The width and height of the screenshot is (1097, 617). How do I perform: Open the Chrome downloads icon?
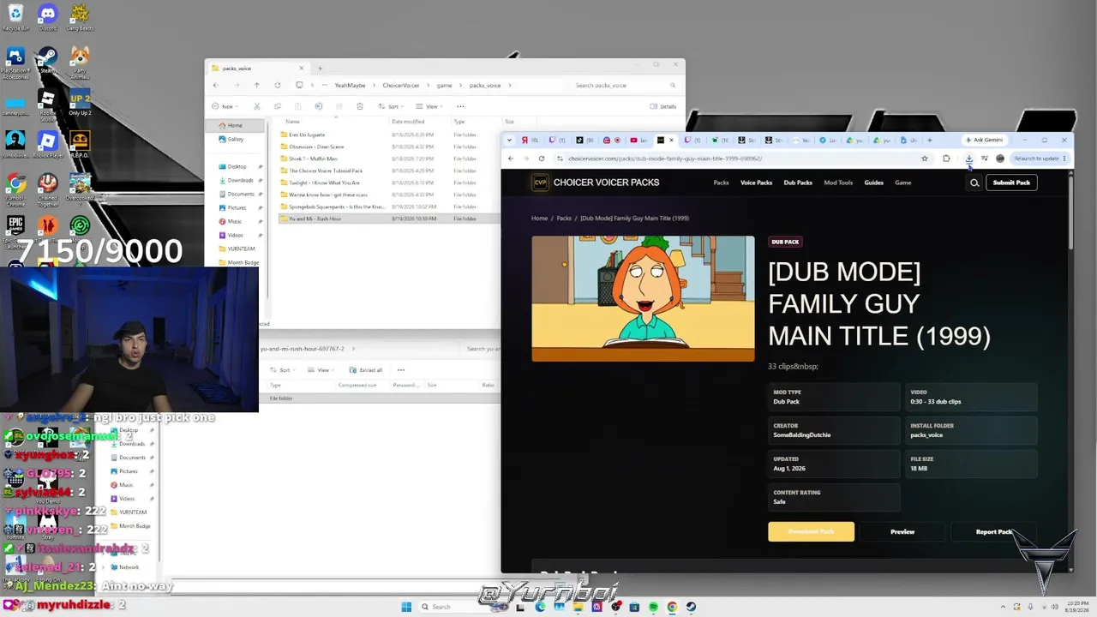(x=969, y=159)
